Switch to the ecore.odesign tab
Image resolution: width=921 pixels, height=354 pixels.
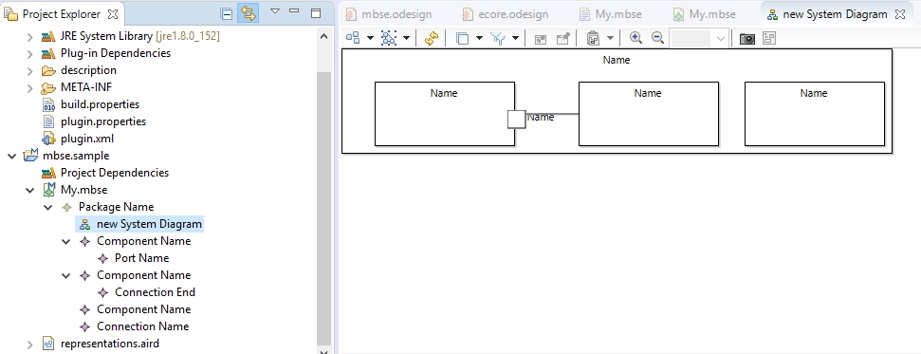[506, 14]
